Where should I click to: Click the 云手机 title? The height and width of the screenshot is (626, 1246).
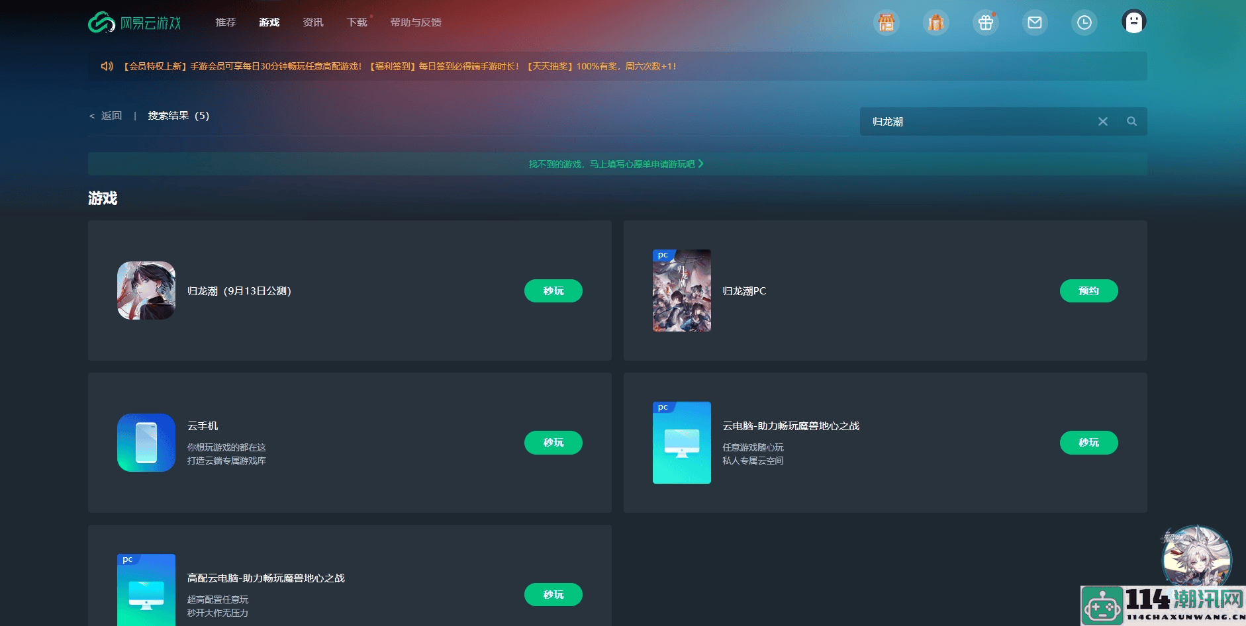[203, 426]
